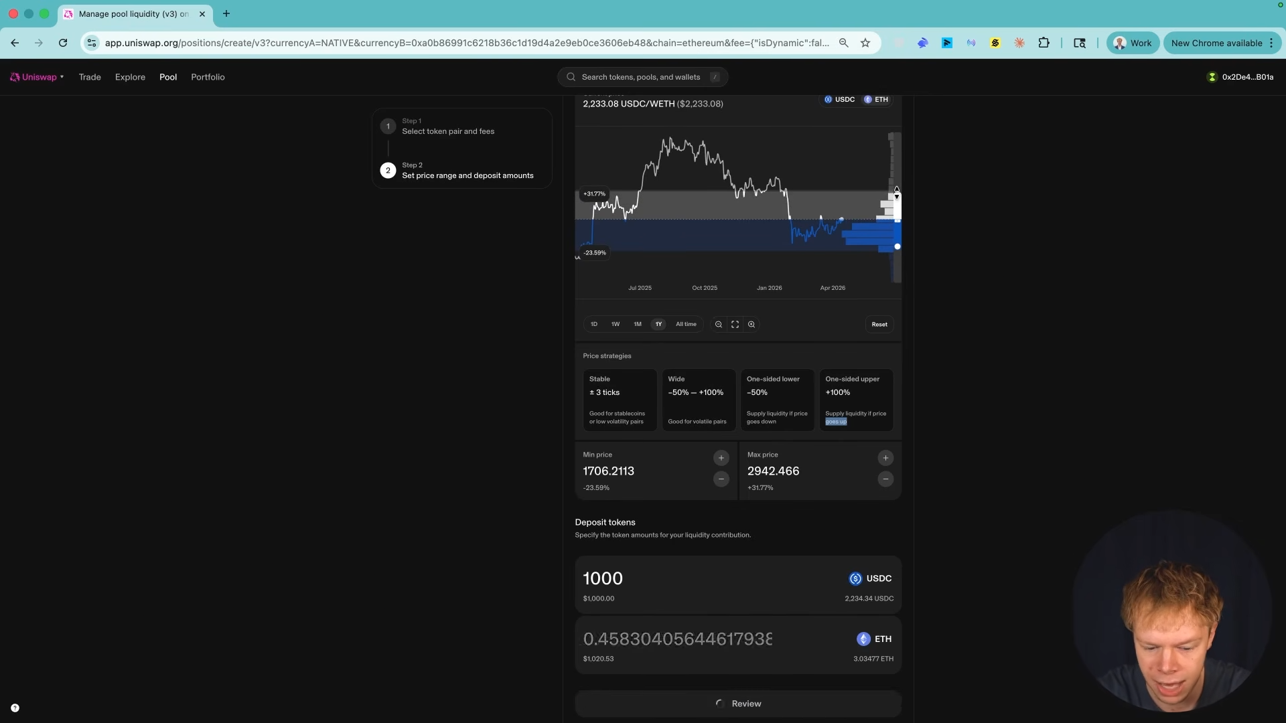Click the USDC balance 2,234.34 USDC

coord(869,598)
